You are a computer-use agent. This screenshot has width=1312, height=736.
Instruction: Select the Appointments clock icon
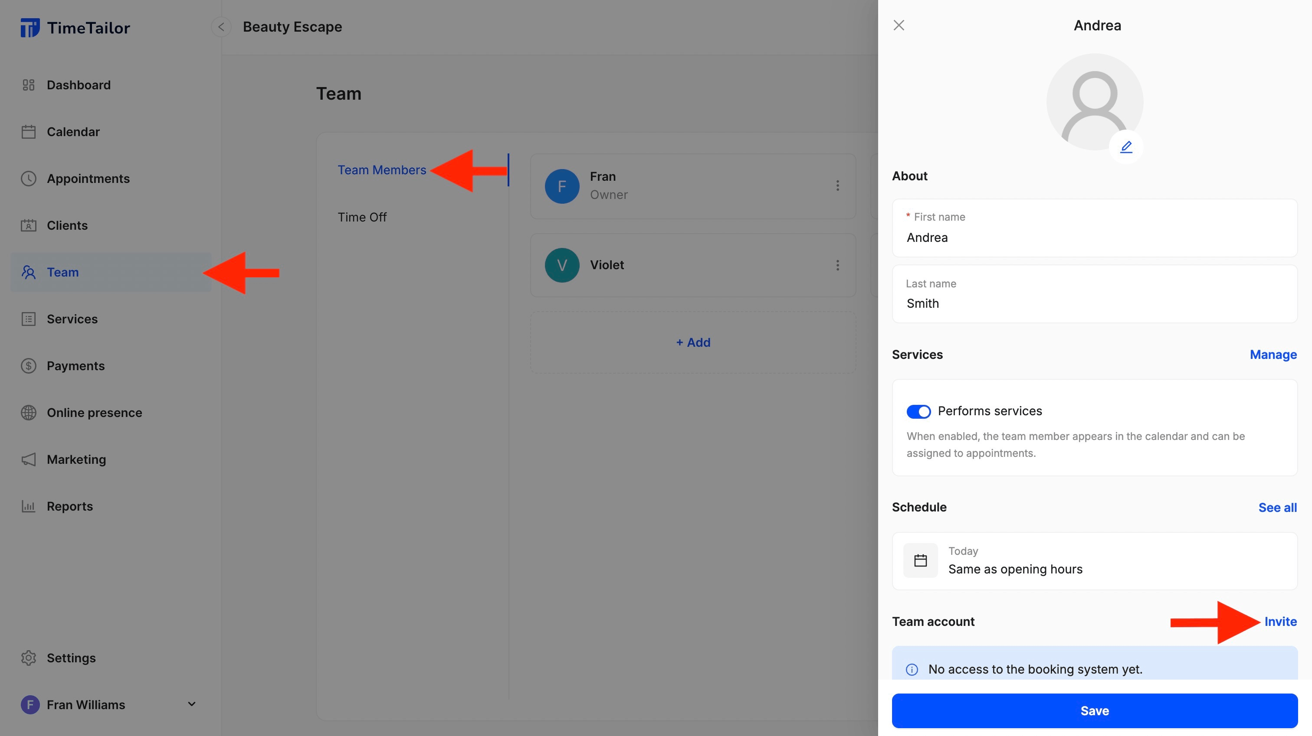(29, 179)
